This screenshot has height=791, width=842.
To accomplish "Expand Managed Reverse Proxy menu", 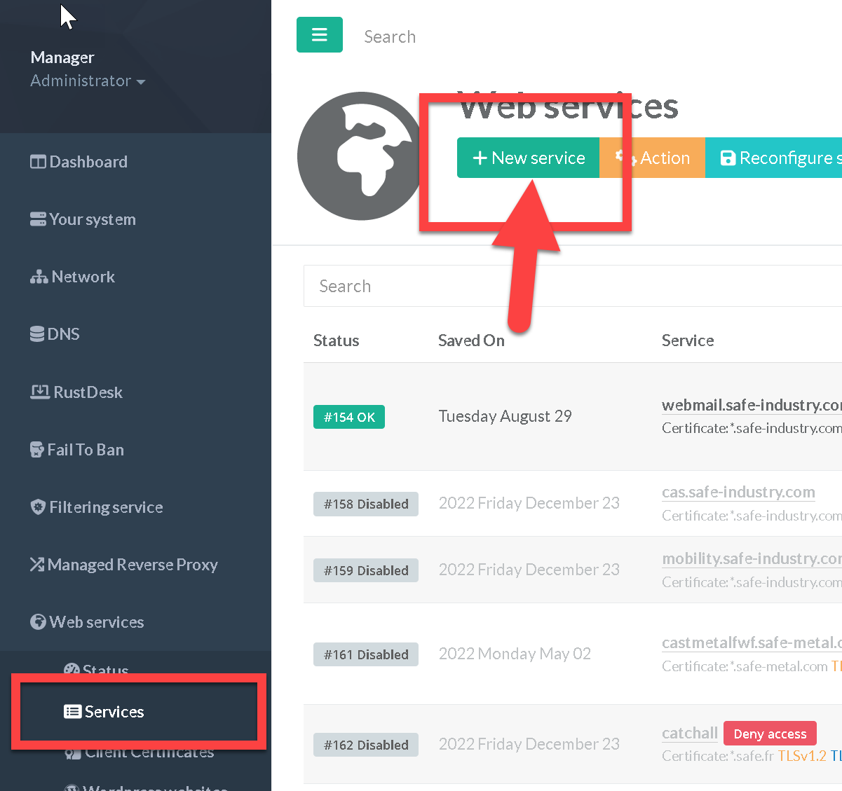I will tap(123, 565).
